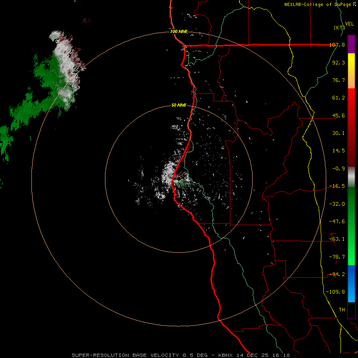
Task: Click the Super-Resolution Base Velocity caption
Action: (x=181, y=355)
